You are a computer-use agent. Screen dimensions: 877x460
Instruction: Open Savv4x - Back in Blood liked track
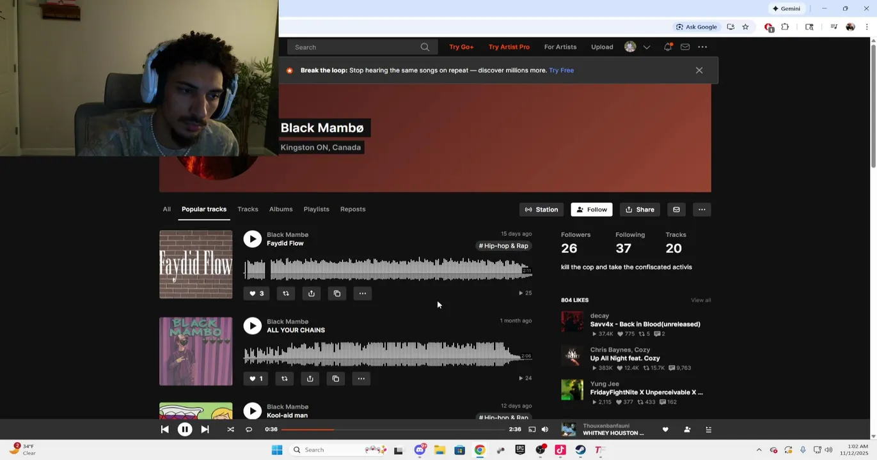point(645,324)
